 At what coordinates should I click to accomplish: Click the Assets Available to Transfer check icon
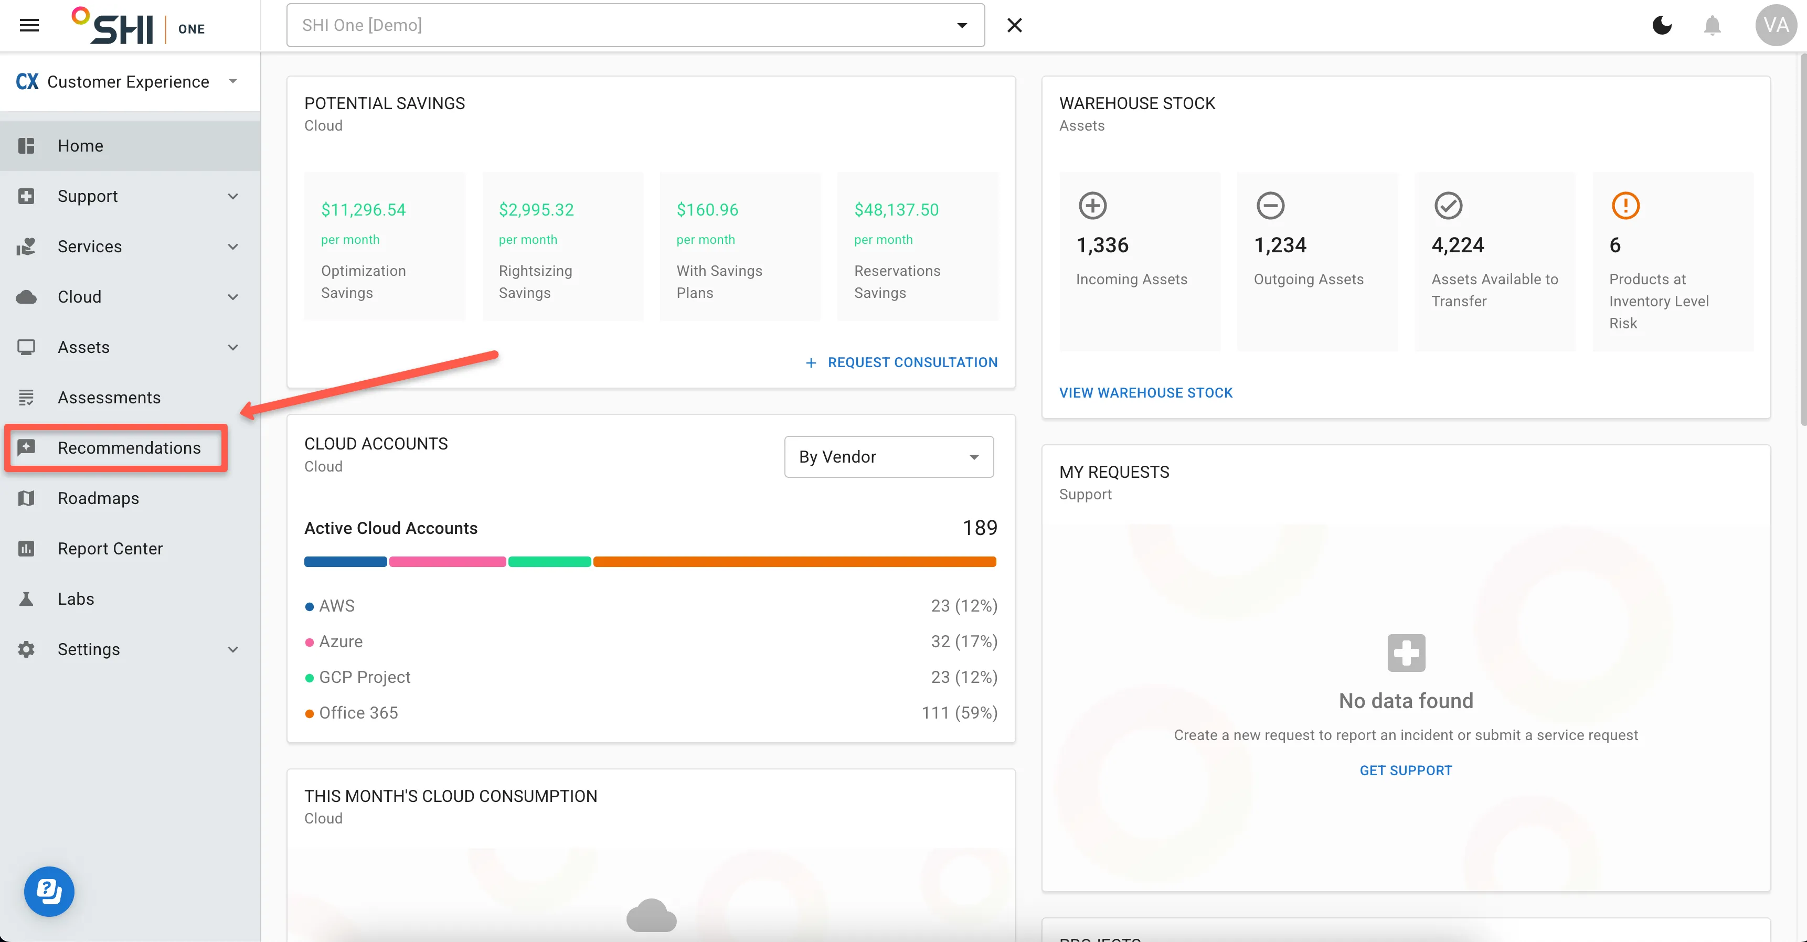pos(1448,206)
